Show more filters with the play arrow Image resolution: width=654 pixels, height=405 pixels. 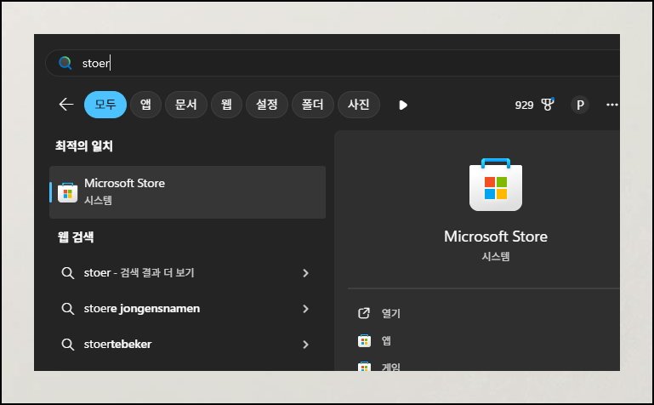403,105
